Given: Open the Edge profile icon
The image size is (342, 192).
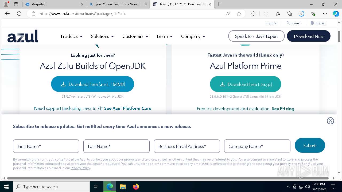Looking at the screenshot, I should pos(6,4).
